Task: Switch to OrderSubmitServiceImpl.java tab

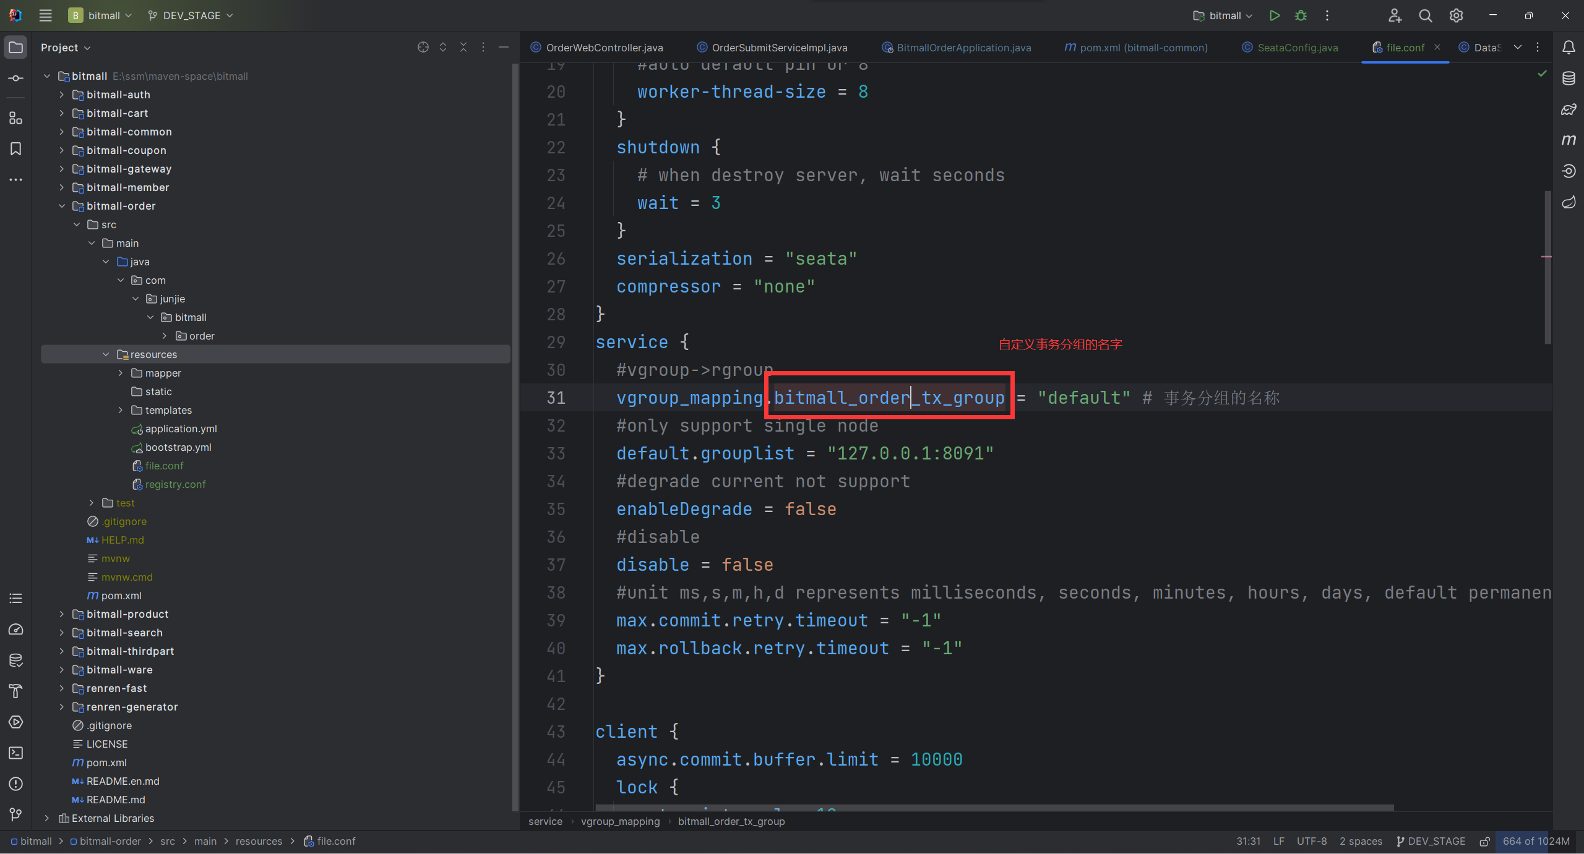Action: click(772, 48)
